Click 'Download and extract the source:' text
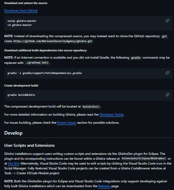The image size is (174, 190). pyautogui.click(x=26, y=3)
